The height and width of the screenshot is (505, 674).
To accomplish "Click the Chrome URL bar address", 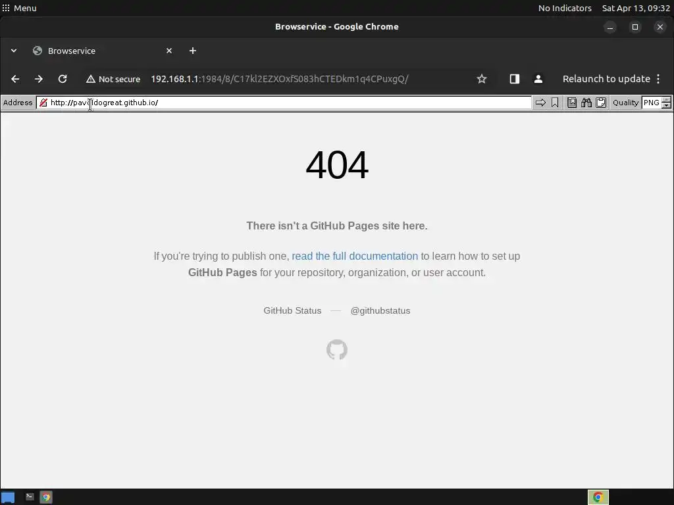I will click(279, 79).
